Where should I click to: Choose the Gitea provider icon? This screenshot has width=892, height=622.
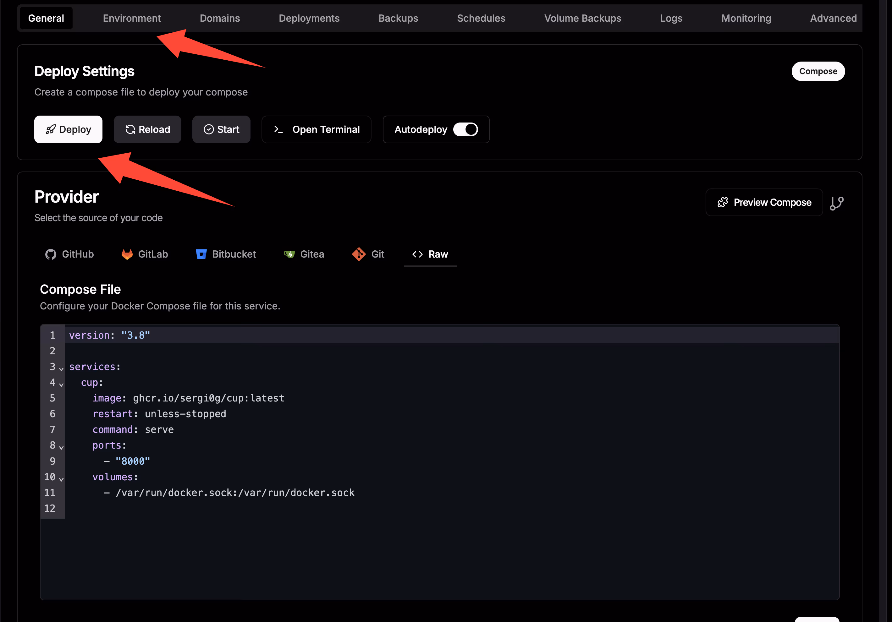289,254
